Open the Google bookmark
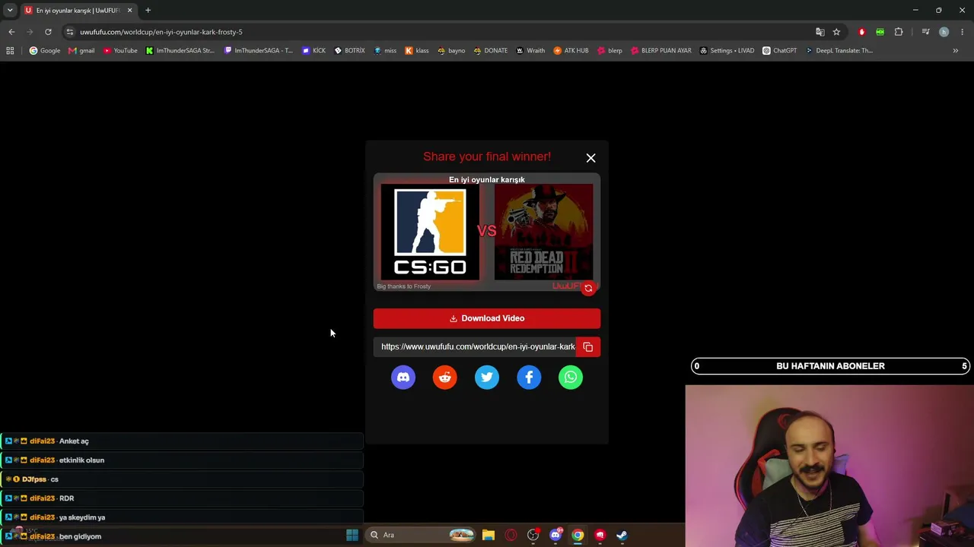 point(45,51)
